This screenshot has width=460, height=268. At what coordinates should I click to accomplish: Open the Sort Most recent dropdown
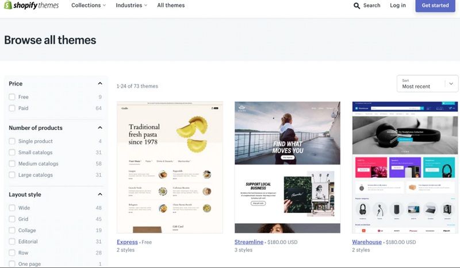point(427,84)
